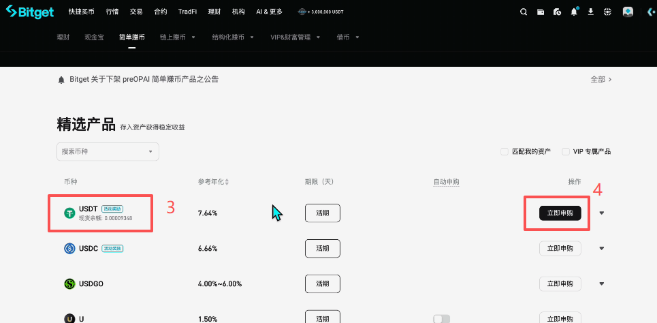657x323 pixels.
Task: Click the announcement bell icon
Action: [x=61, y=79]
